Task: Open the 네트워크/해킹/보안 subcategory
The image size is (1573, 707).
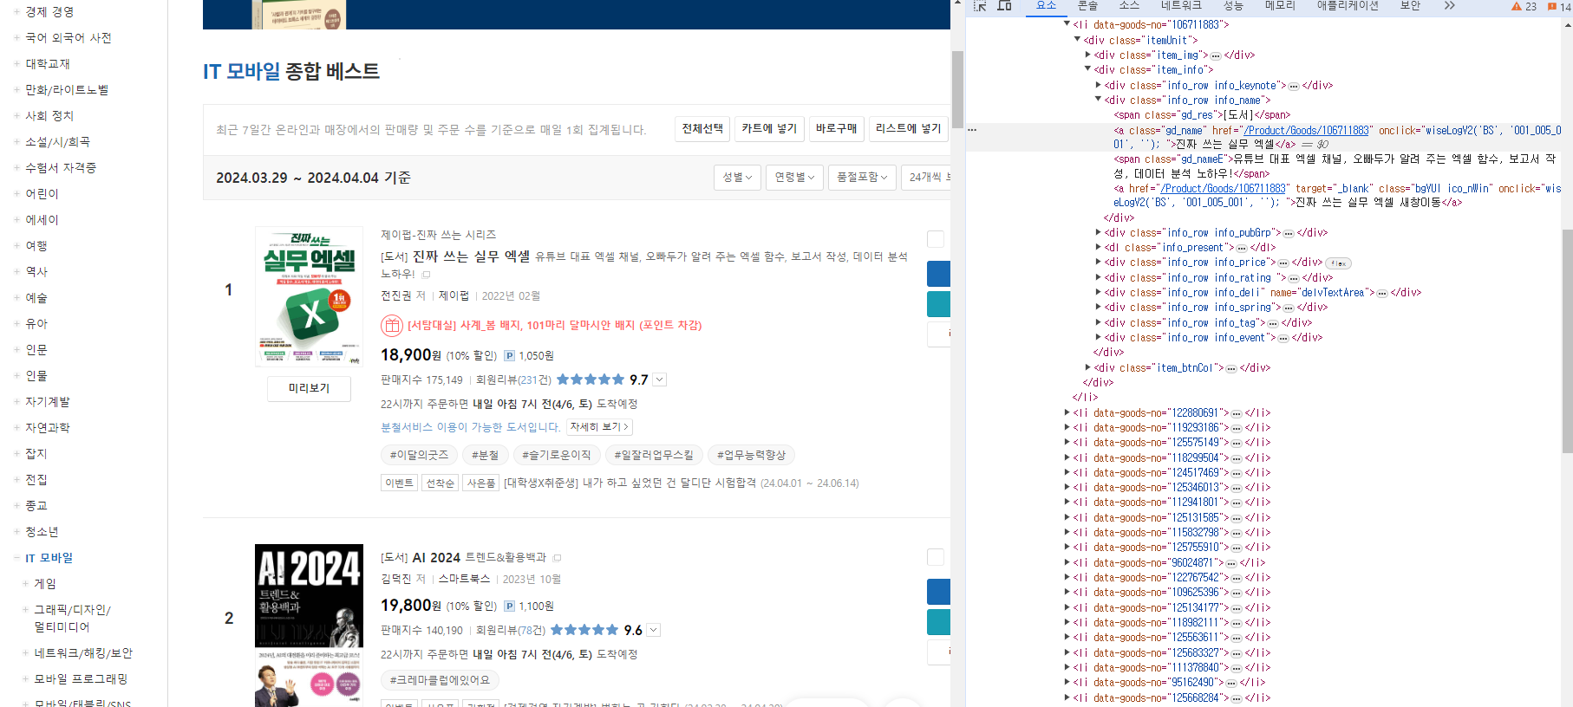Action: (83, 653)
